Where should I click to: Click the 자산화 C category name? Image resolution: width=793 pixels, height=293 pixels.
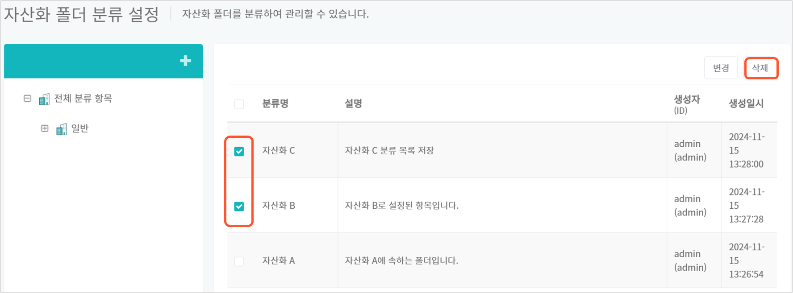[x=279, y=150]
